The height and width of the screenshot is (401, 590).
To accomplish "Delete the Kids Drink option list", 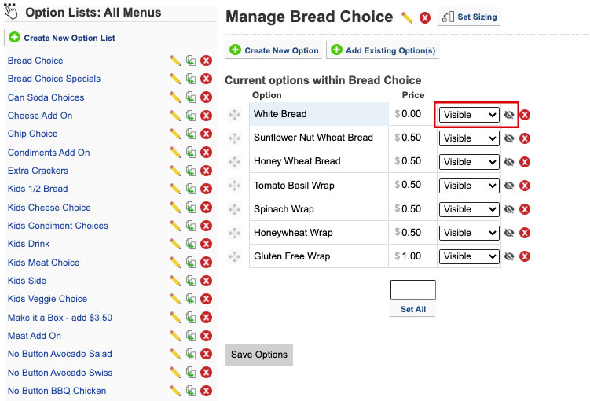I will 206,244.
